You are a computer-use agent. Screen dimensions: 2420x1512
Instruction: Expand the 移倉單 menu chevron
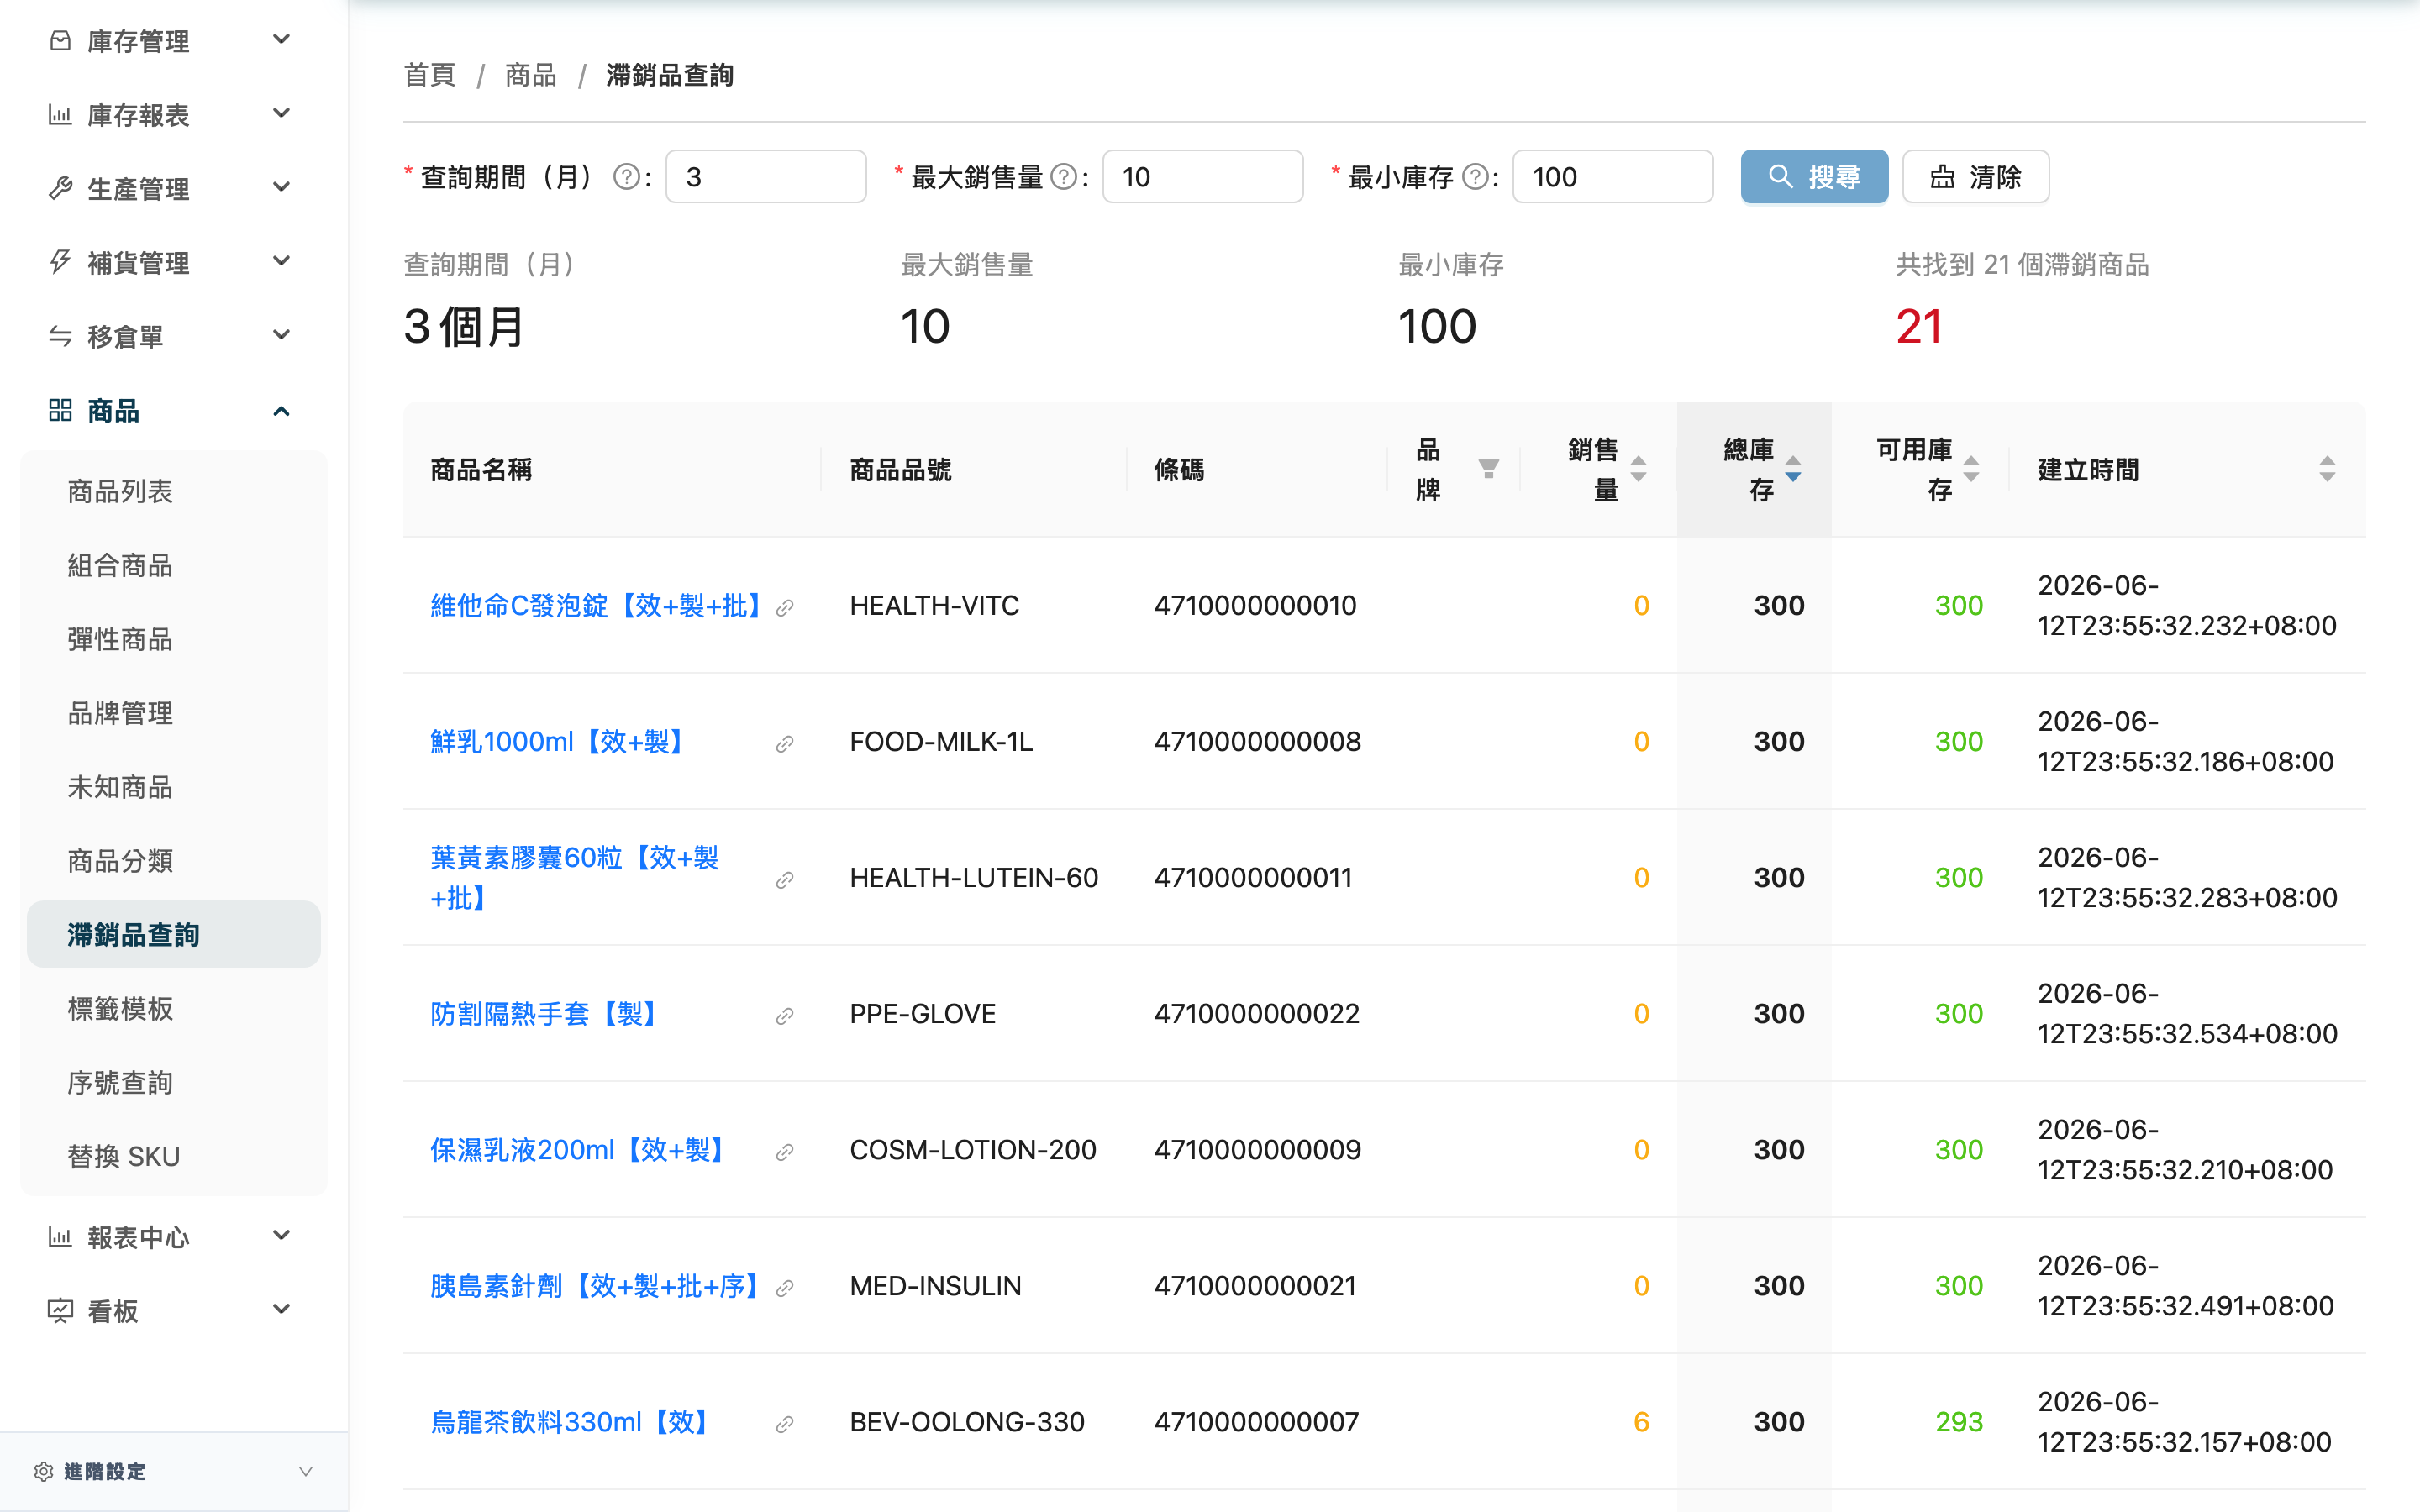[x=282, y=335]
